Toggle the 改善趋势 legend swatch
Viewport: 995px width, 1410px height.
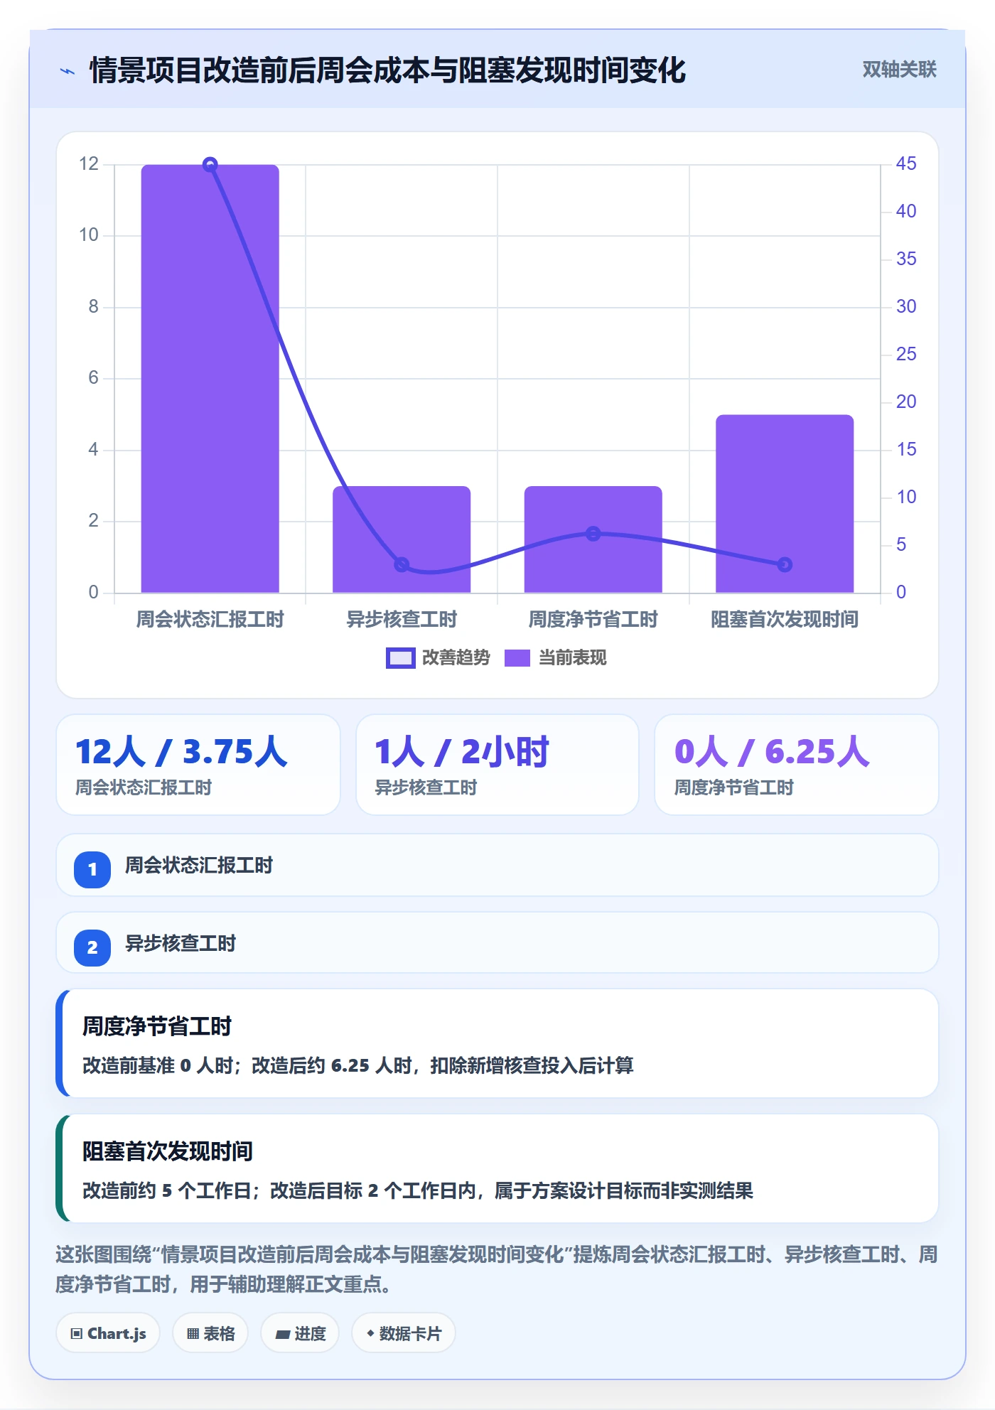tap(400, 658)
